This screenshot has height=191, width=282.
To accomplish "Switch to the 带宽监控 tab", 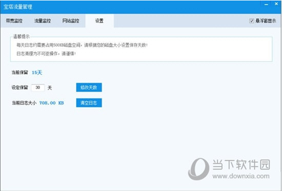I will [x=14, y=21].
